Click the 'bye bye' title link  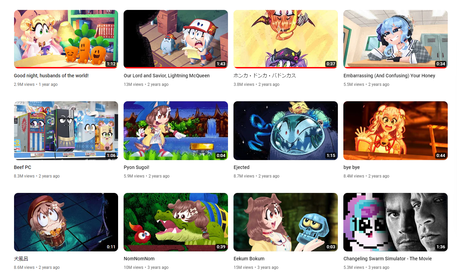(x=352, y=167)
